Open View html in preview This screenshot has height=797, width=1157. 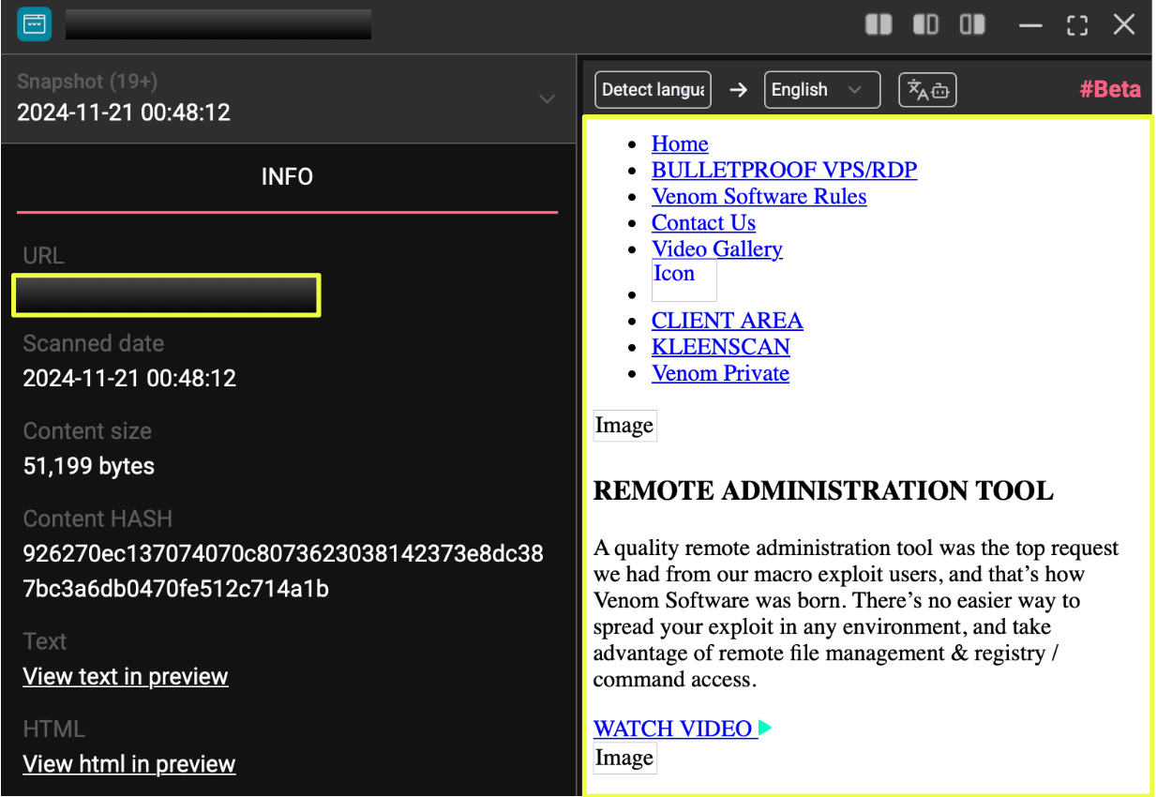click(x=129, y=764)
